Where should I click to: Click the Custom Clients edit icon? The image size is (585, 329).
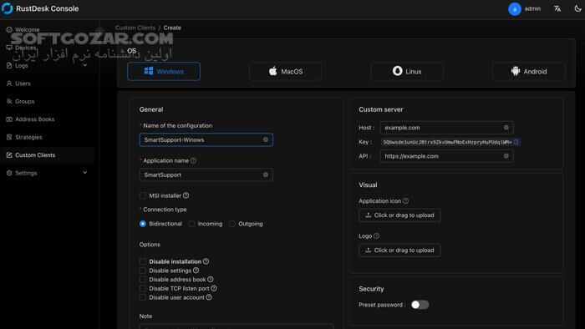9,155
